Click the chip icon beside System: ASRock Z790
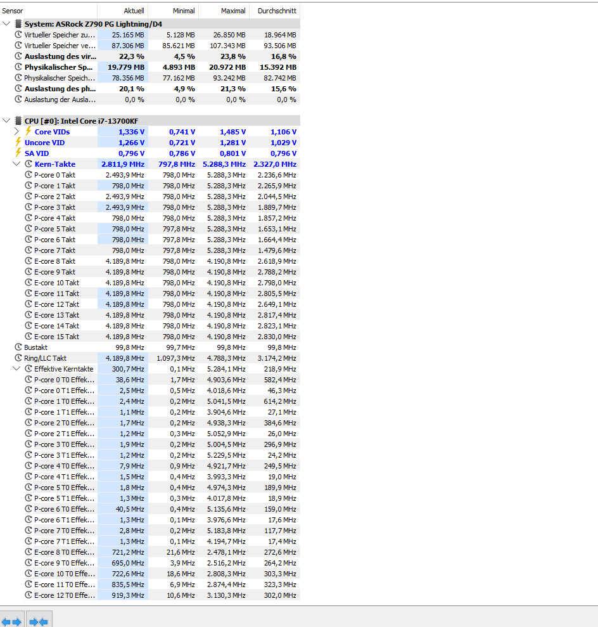The image size is (598, 627). pos(18,24)
